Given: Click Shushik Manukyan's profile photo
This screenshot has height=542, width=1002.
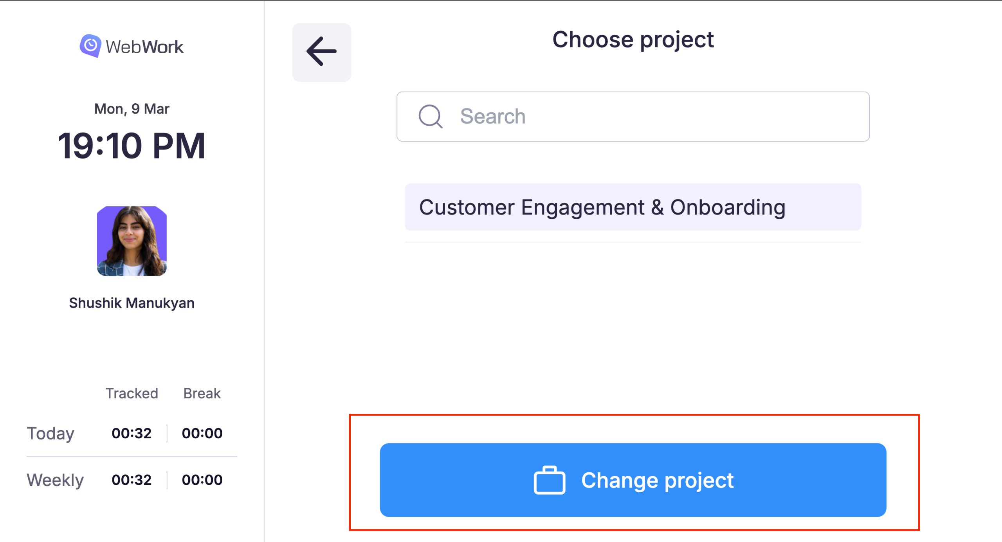Looking at the screenshot, I should 132,241.
